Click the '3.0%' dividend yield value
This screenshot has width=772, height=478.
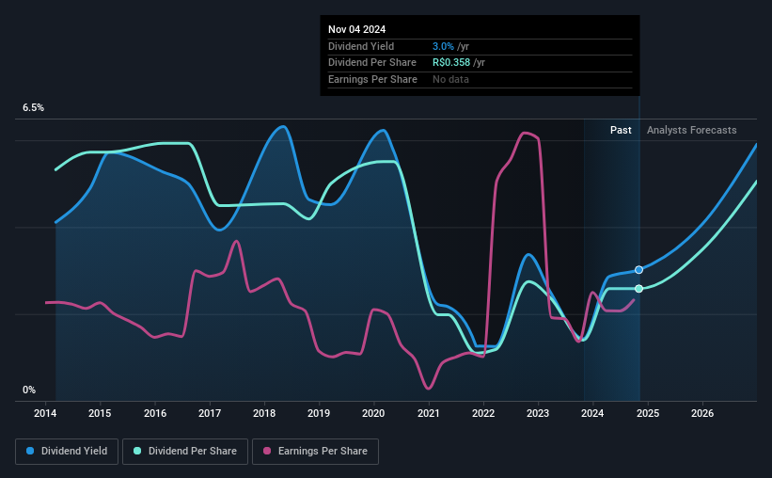coord(443,46)
